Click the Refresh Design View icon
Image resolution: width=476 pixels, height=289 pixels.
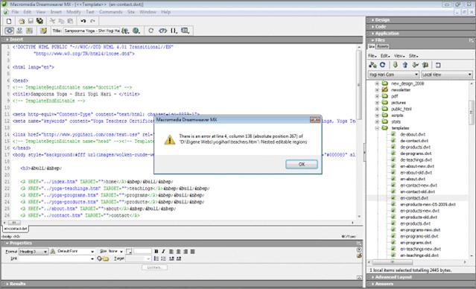click(151, 31)
